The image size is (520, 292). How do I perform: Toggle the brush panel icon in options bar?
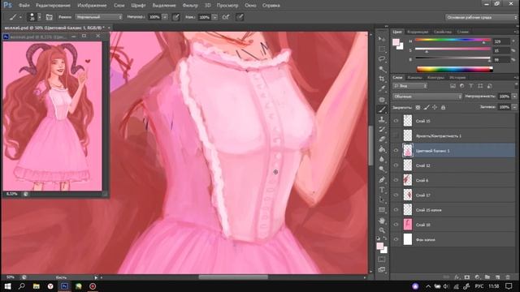49,17
